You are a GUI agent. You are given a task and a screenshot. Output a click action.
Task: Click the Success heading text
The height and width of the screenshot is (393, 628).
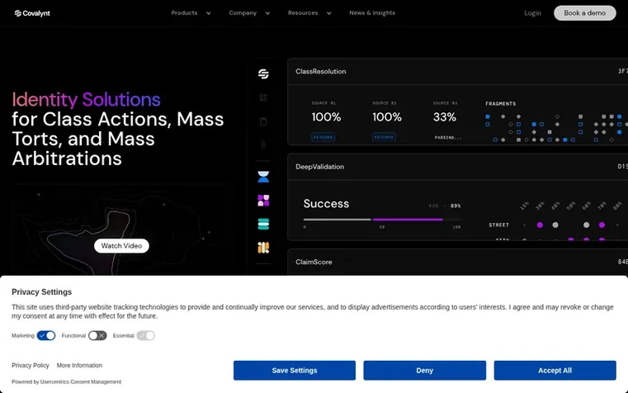tap(326, 203)
